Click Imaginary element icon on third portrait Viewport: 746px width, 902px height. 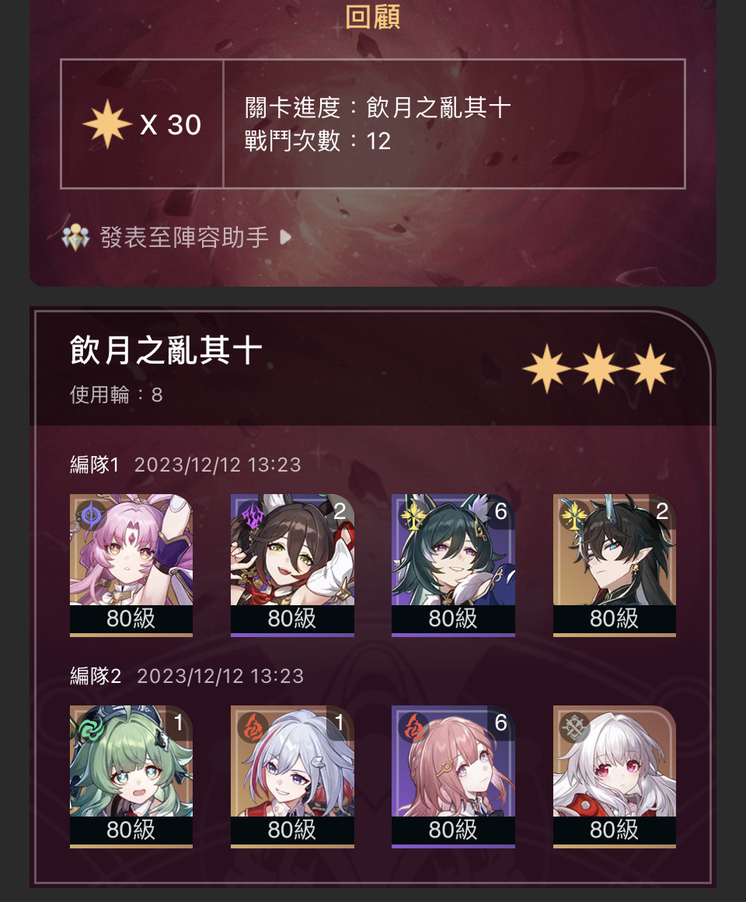pyautogui.click(x=413, y=515)
